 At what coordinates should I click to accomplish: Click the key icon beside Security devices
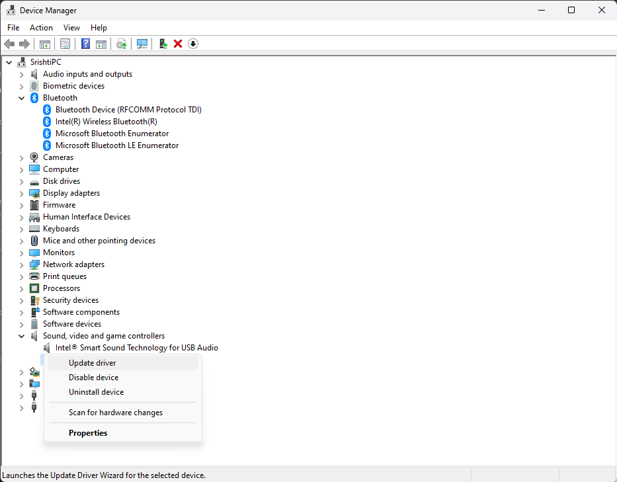click(x=34, y=300)
